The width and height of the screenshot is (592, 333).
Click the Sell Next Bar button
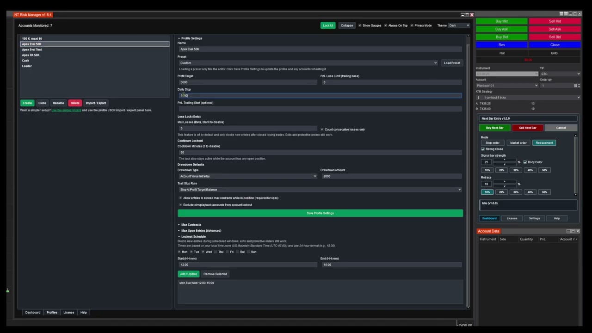(x=528, y=128)
